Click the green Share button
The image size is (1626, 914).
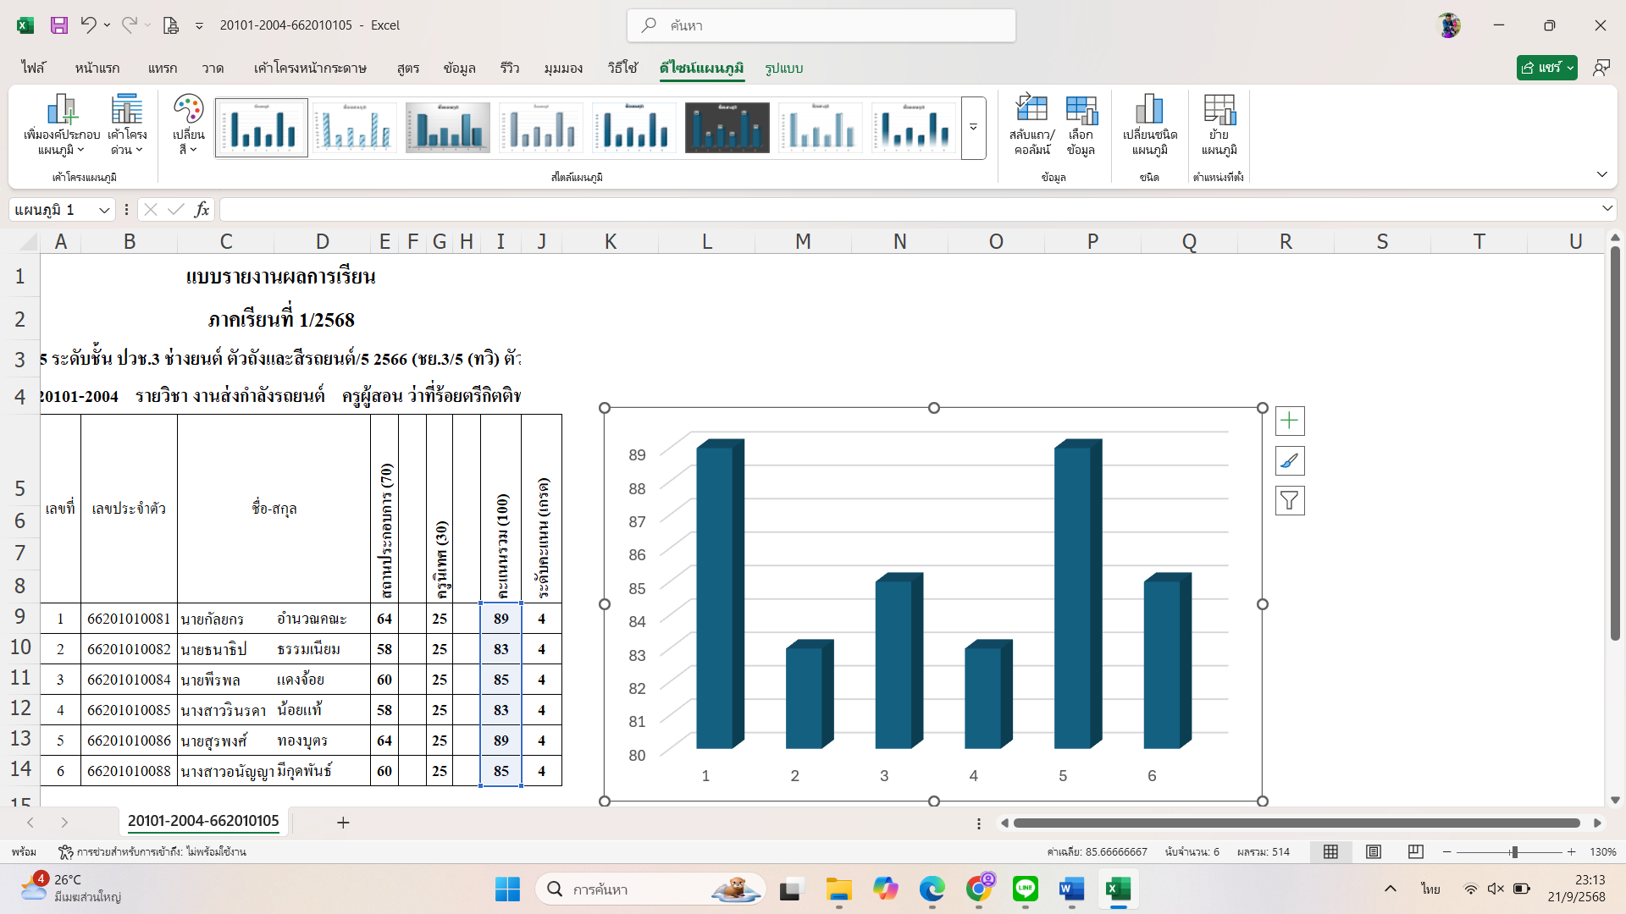[1541, 68]
